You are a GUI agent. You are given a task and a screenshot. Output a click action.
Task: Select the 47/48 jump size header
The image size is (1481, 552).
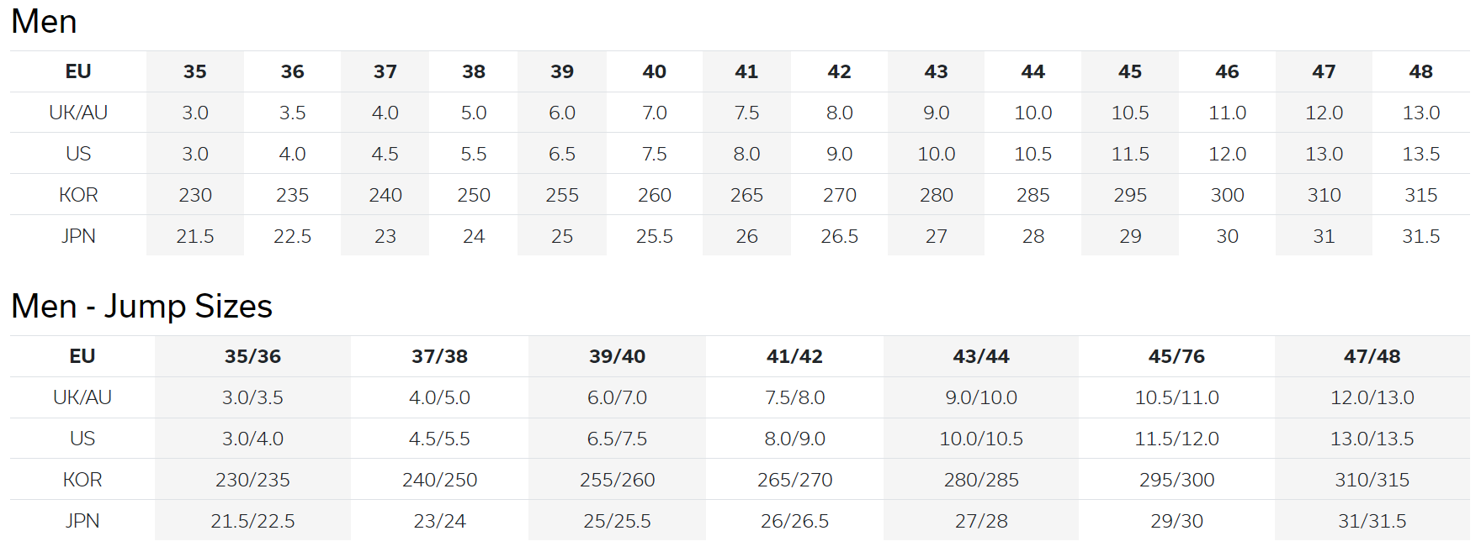tap(1372, 356)
